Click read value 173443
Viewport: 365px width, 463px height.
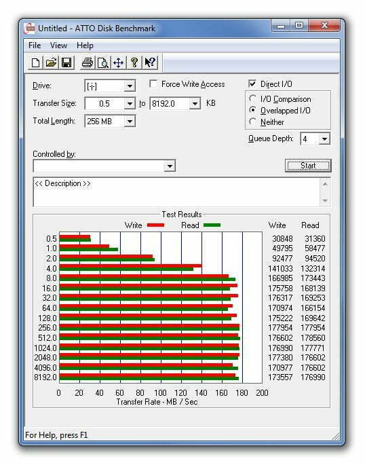[313, 278]
